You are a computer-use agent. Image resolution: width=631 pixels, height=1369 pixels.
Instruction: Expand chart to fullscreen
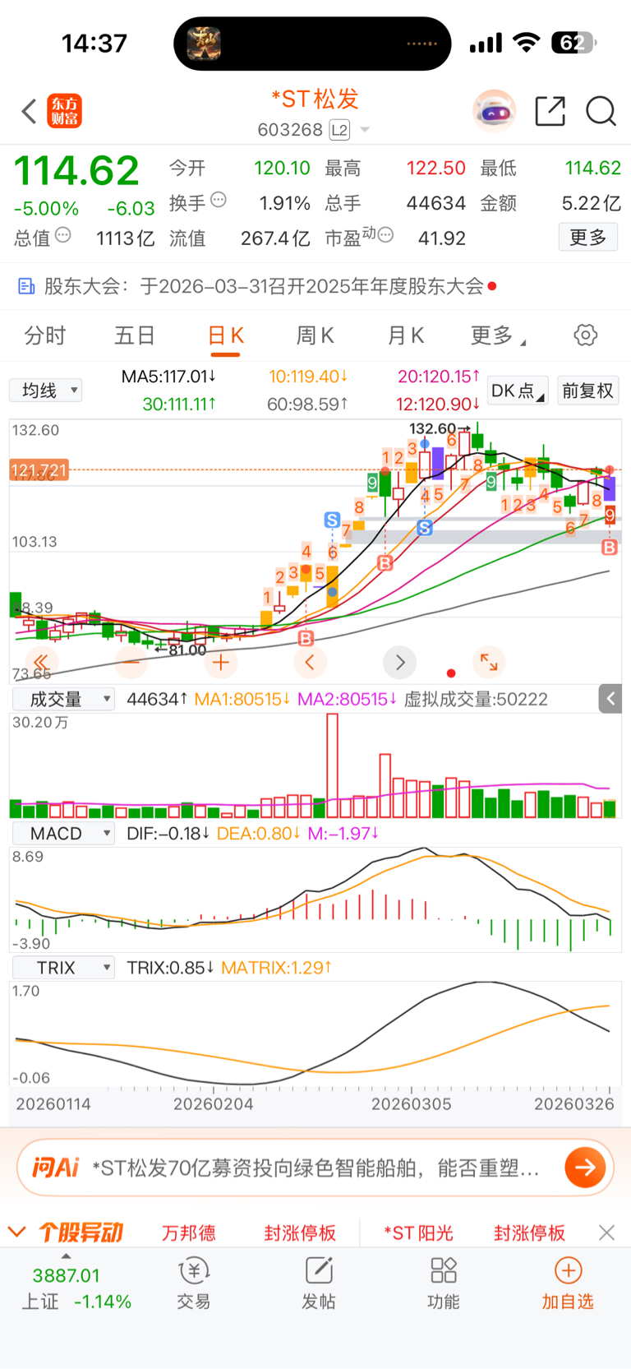[489, 662]
